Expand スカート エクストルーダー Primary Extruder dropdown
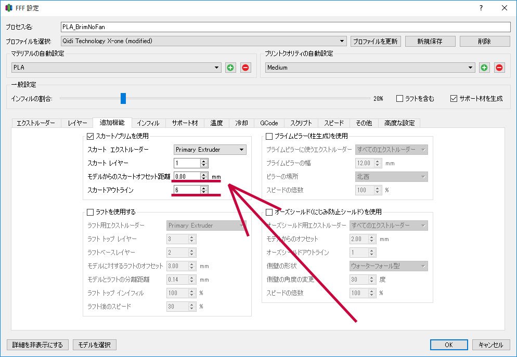 (x=210, y=150)
